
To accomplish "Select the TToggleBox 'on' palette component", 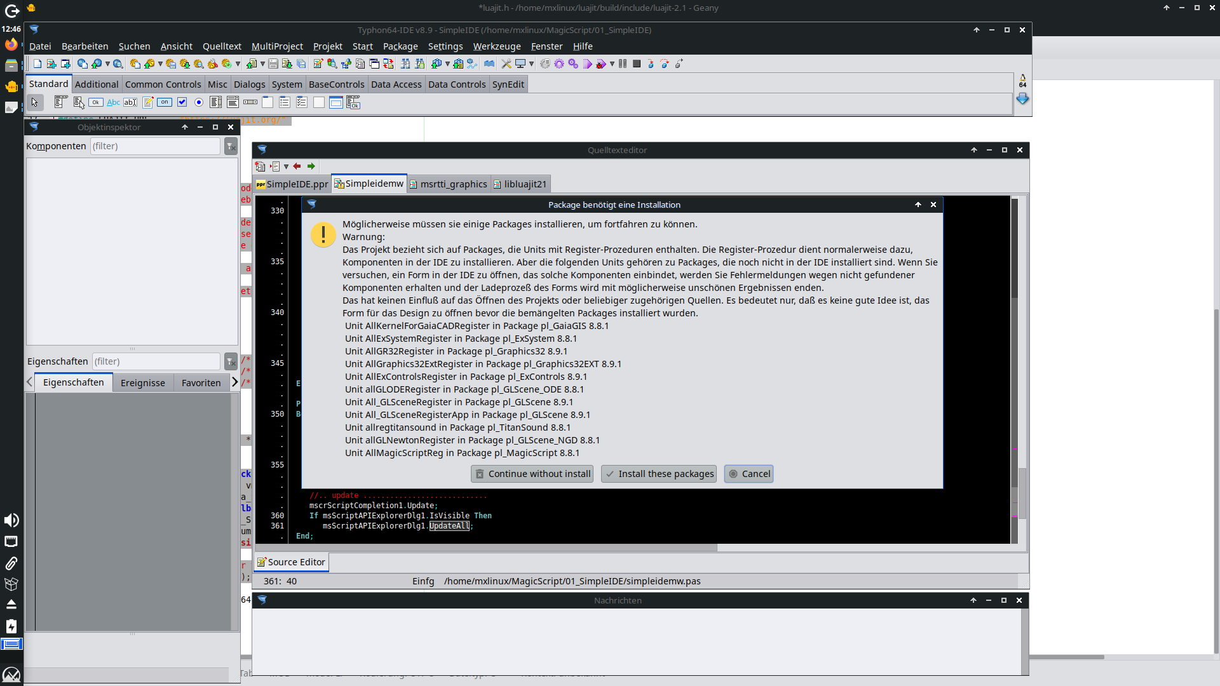I will [x=165, y=102].
